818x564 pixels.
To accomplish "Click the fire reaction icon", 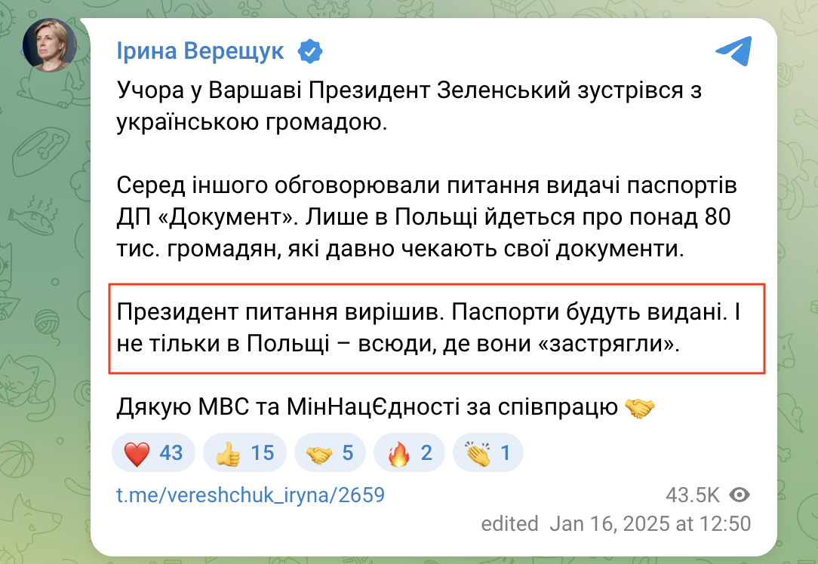I will tap(401, 452).
